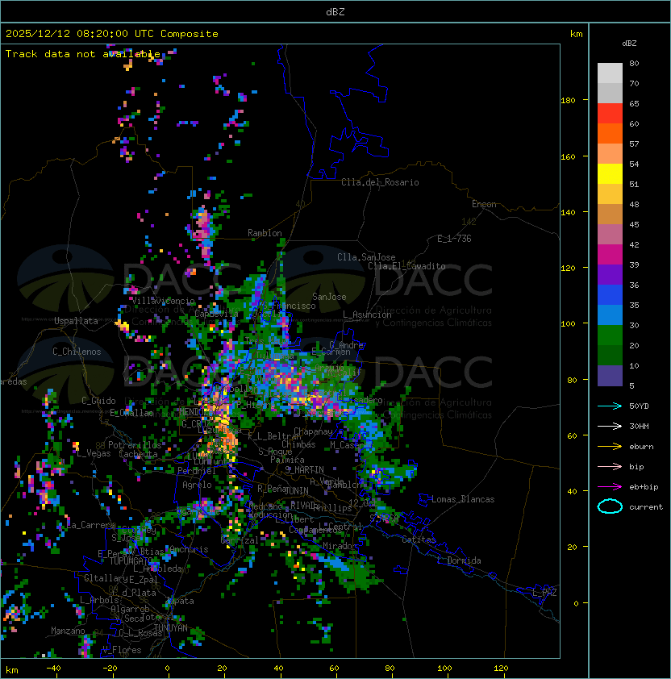Screen dimensions: 671x679
Task: Click the 120 km horizontal axis tick
Action: tap(501, 669)
